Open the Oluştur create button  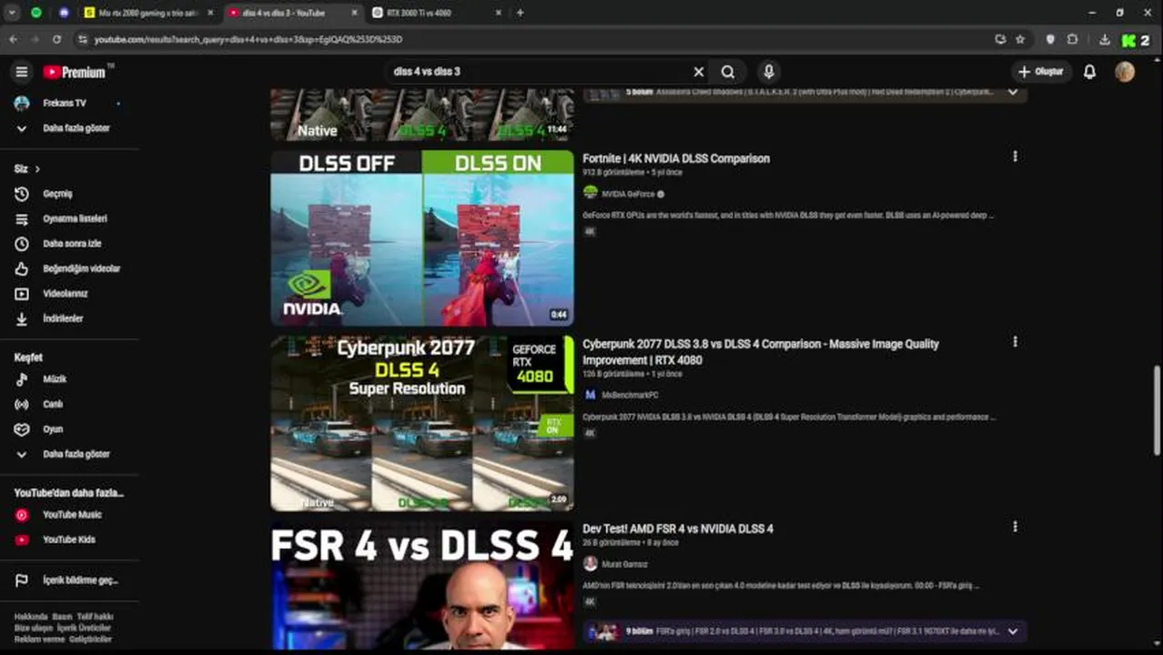[x=1040, y=72]
